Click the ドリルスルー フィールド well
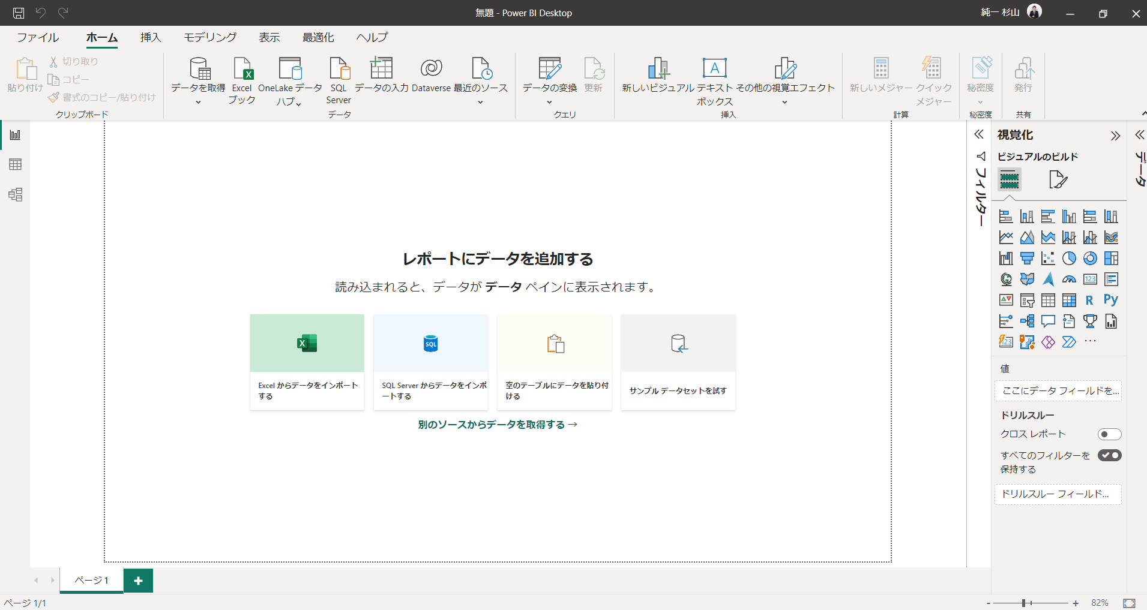The width and height of the screenshot is (1147, 610). 1058,494
